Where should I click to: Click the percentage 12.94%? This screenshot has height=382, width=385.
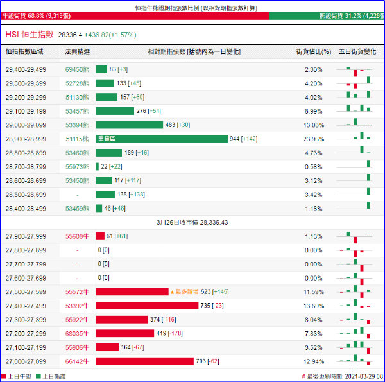(x=314, y=361)
